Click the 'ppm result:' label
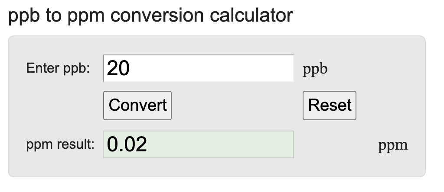444x192 pixels. tap(60, 145)
